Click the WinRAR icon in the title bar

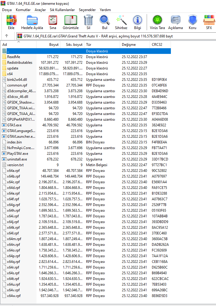pyautogui.click(x=3, y=3)
